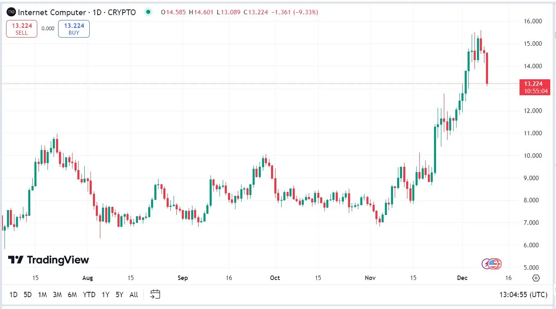Select the 6M time range
This screenshot has width=556, height=309.
click(72, 295)
